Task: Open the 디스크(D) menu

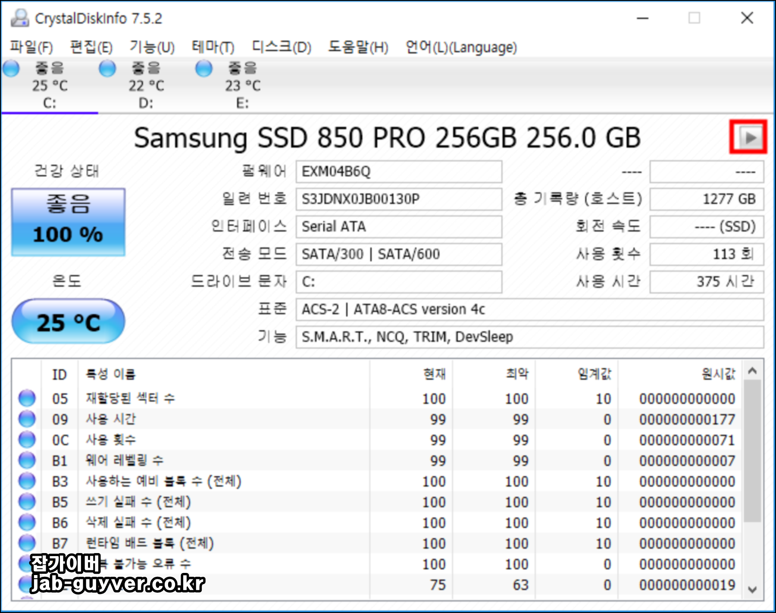Action: coord(282,47)
